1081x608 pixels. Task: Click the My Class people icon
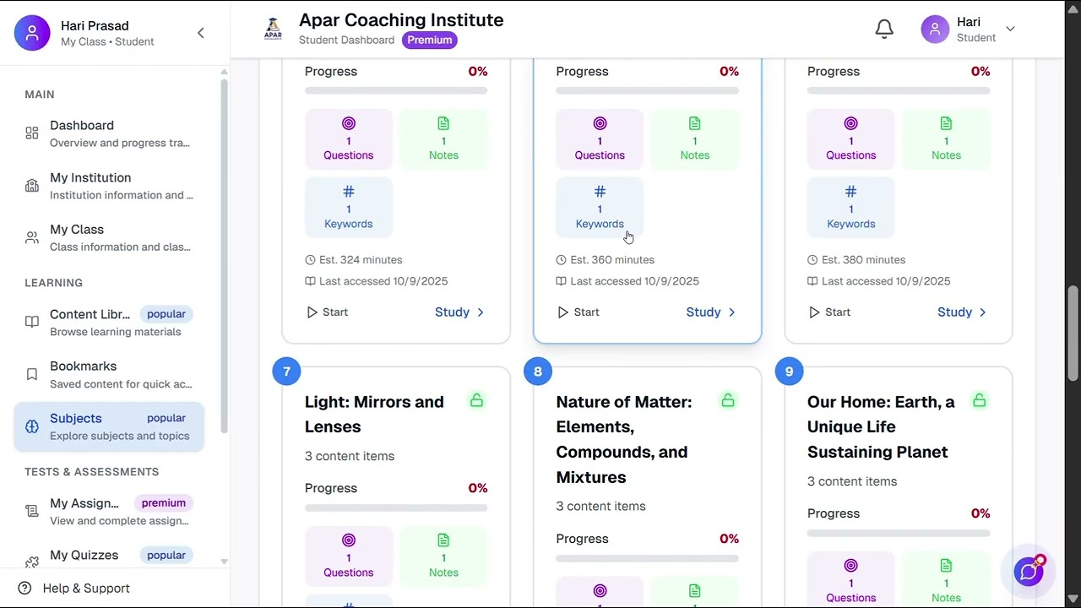(x=32, y=237)
